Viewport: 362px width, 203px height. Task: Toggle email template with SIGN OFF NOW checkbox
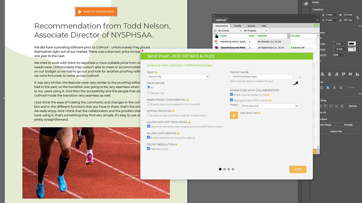pos(148,126)
